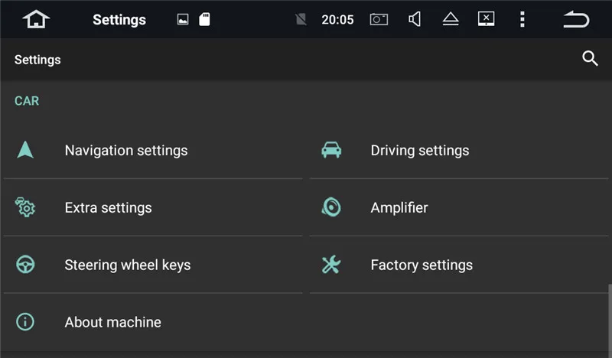View About machine info
Screen dimensions: 612x358
112,322
